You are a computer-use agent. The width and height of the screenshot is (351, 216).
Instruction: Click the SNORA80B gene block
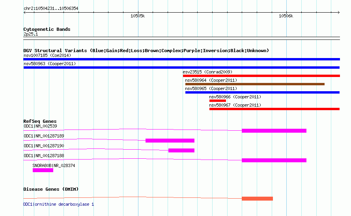click(x=43, y=170)
